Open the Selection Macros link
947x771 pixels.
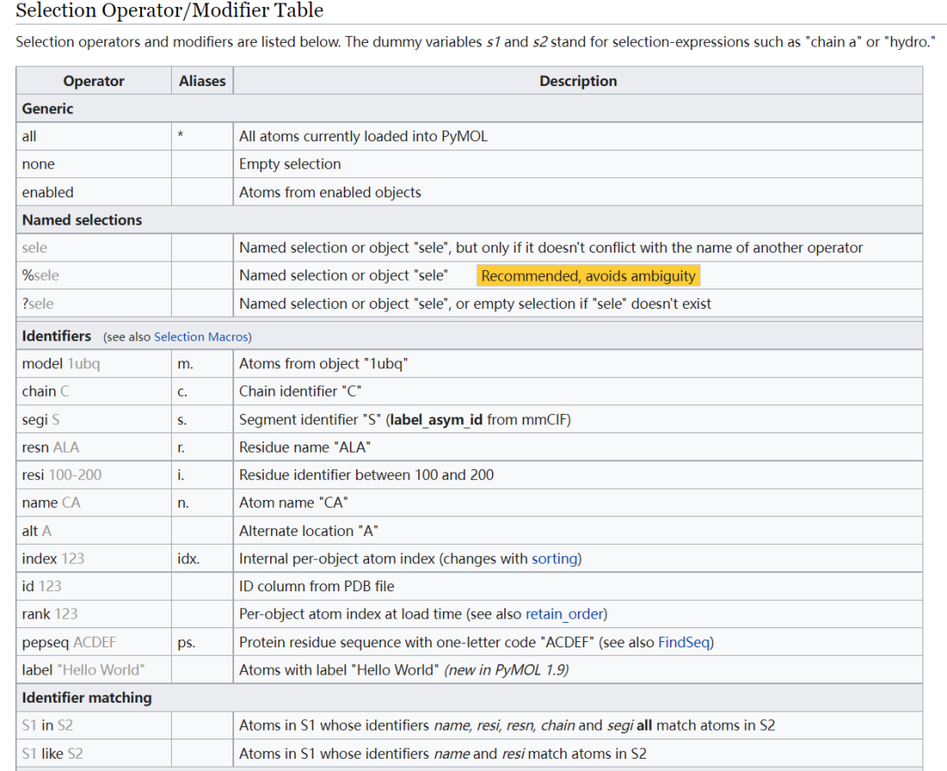[201, 337]
